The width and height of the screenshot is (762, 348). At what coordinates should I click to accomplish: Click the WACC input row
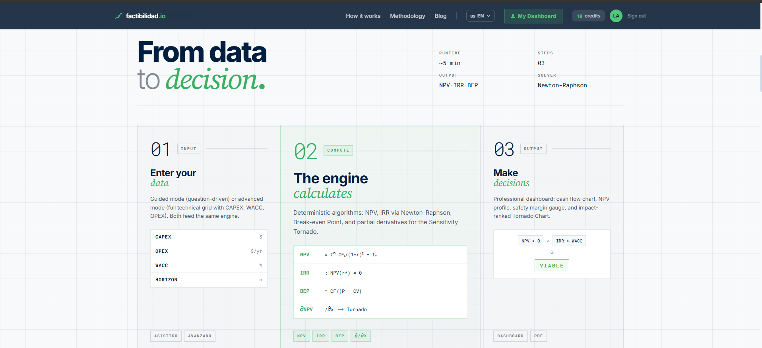coord(209,265)
